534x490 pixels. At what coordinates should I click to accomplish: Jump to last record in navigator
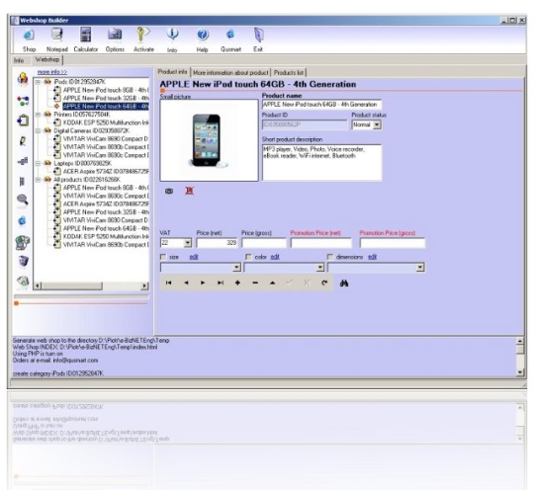tap(221, 283)
